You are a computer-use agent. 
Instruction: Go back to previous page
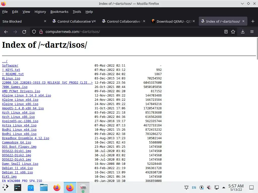(x=6, y=32)
